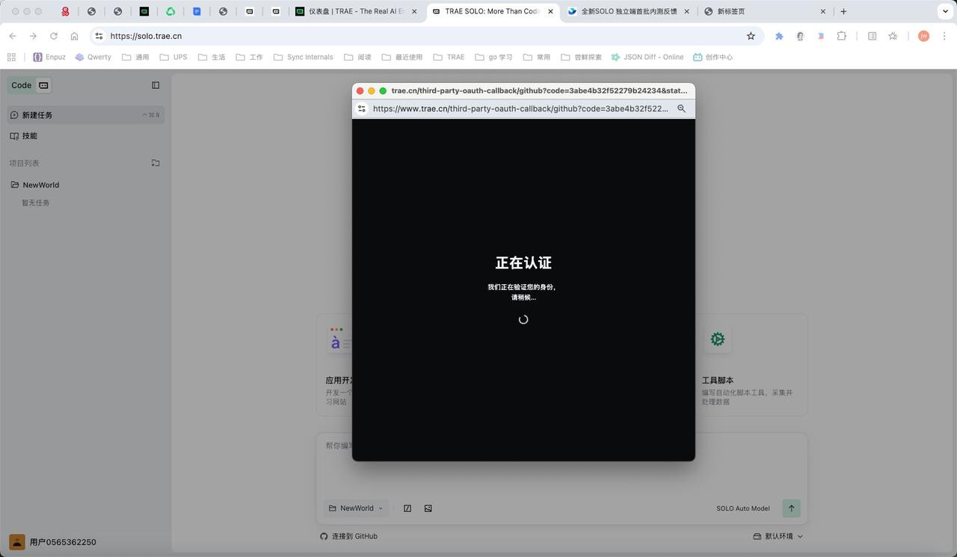Open the Chrome extensions puzzle icon
Image resolution: width=957 pixels, height=557 pixels.
[x=842, y=36]
